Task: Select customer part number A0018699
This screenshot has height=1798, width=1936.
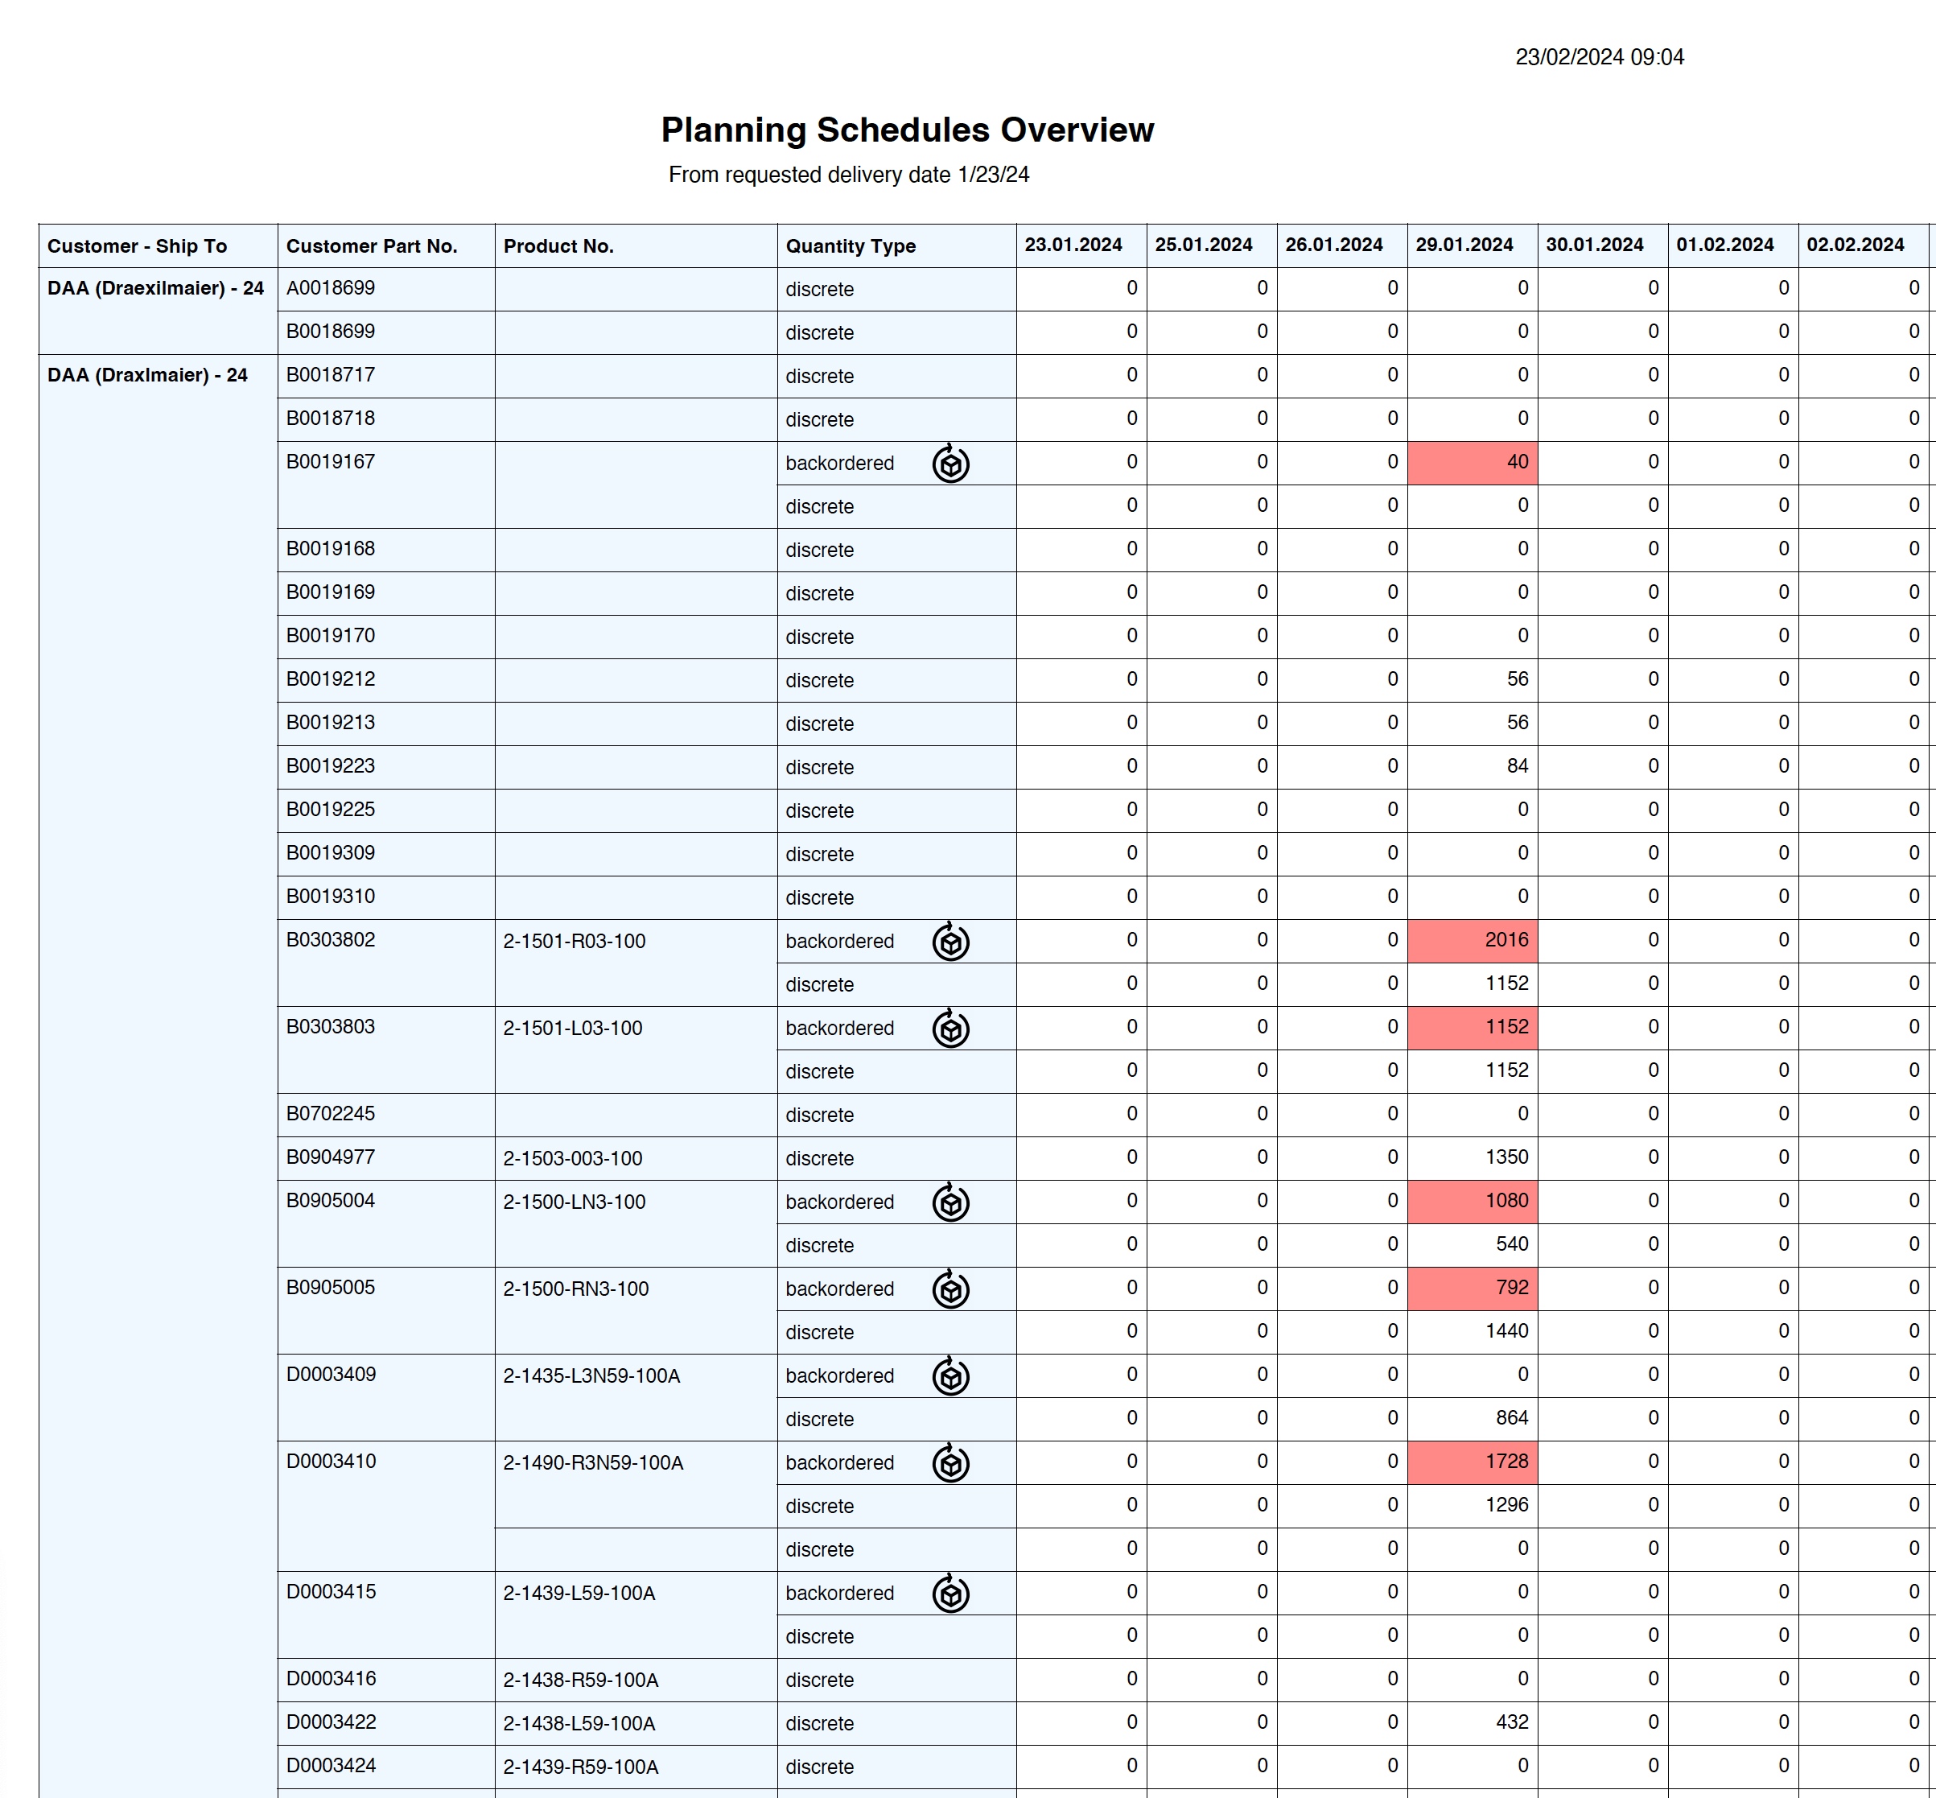Action: coord(331,289)
